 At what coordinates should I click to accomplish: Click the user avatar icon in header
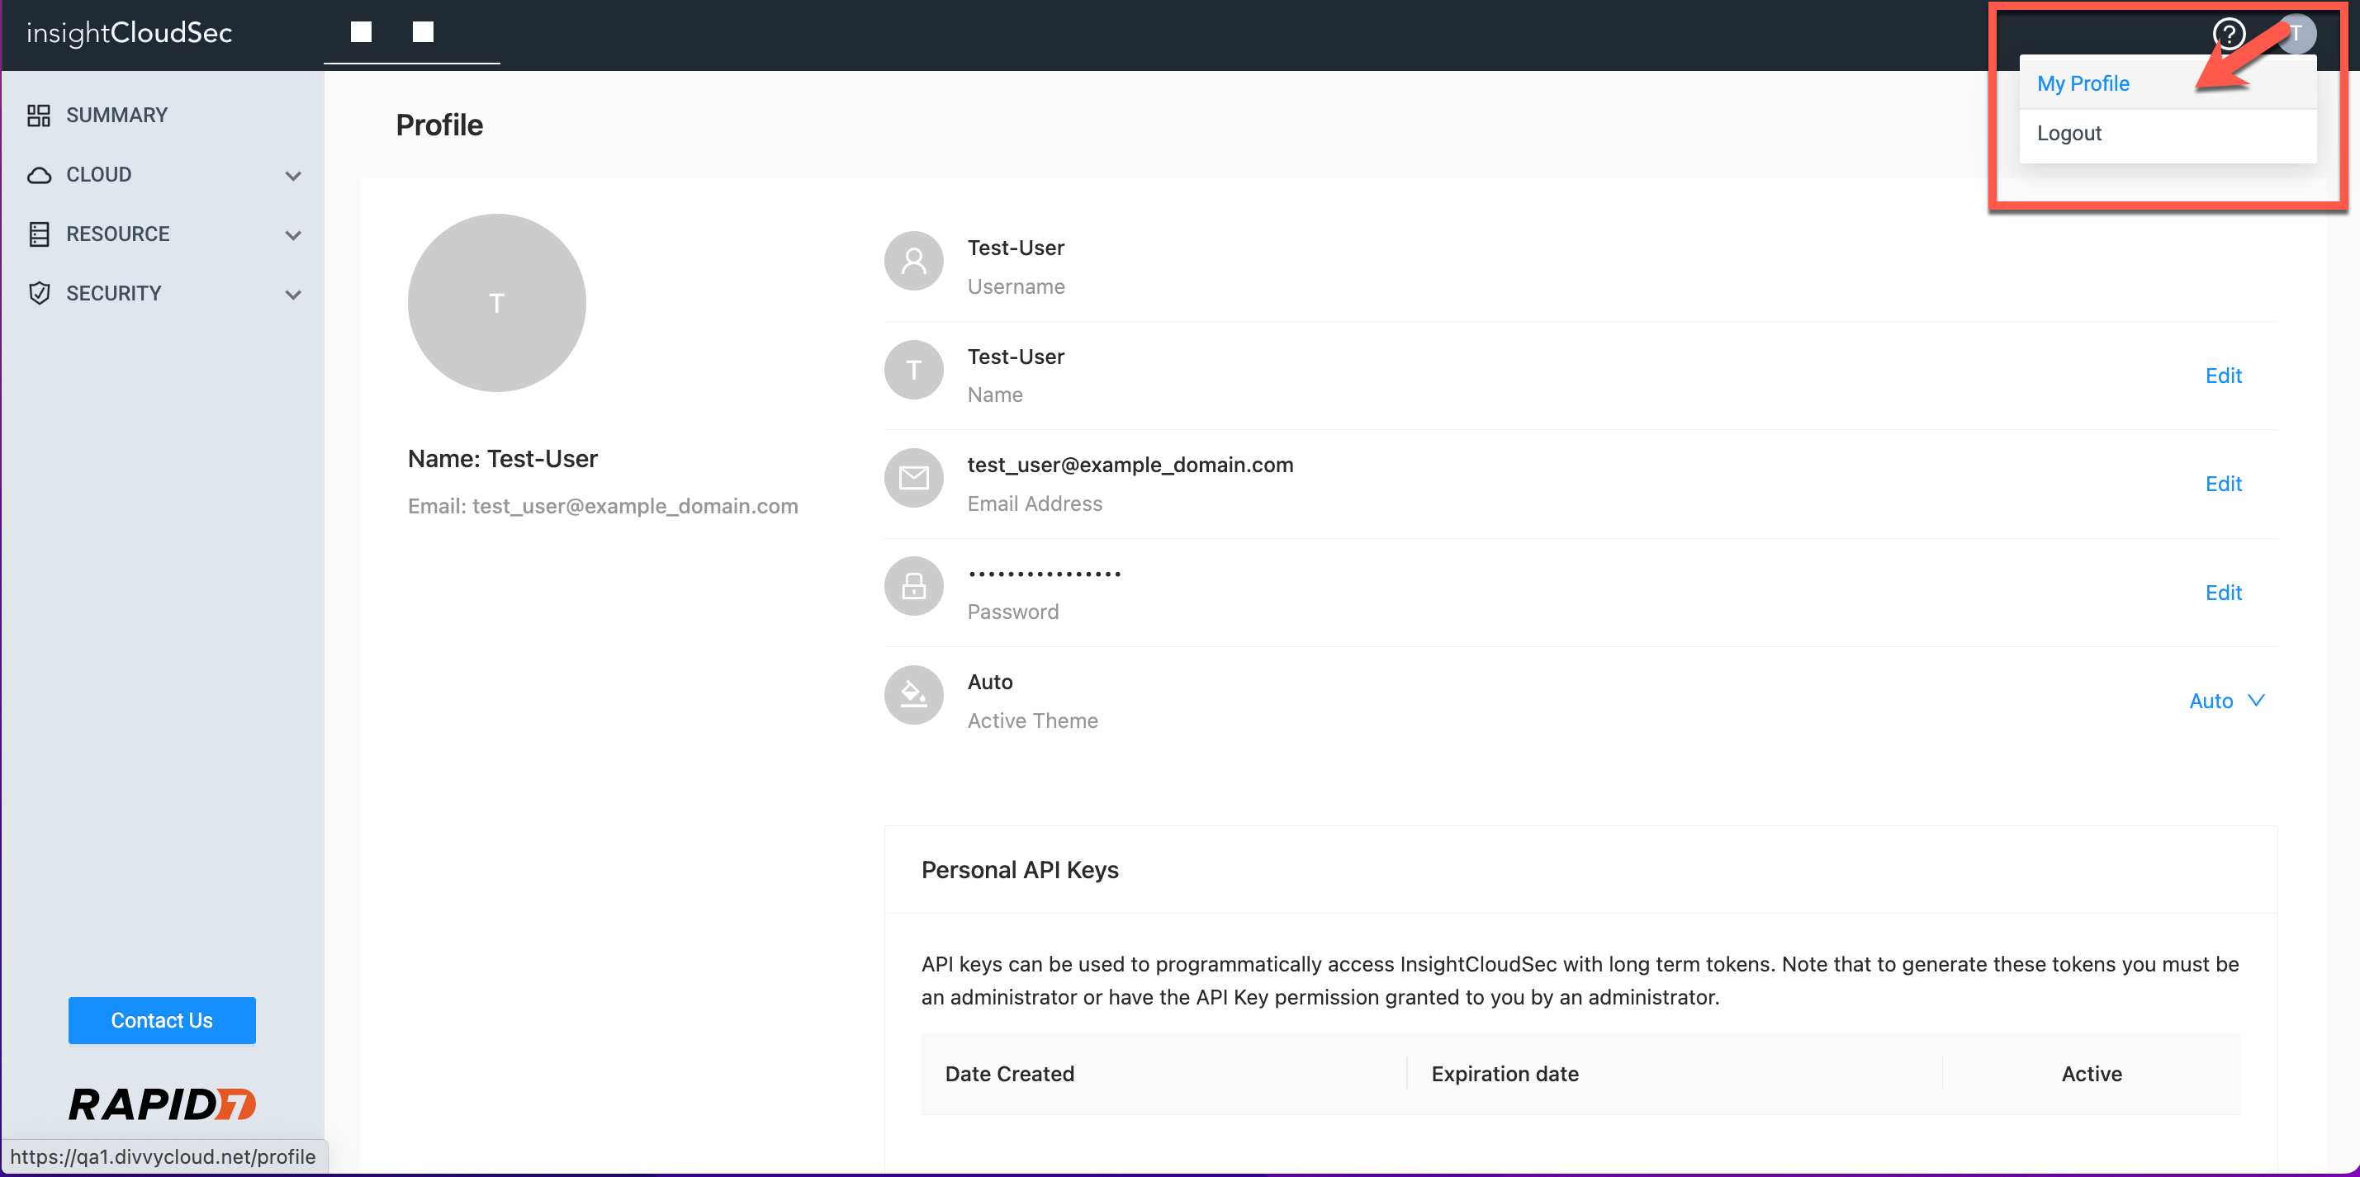(x=2298, y=34)
